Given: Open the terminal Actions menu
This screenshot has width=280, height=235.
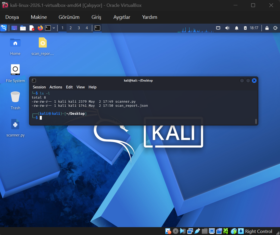Looking at the screenshot, I should (x=56, y=87).
